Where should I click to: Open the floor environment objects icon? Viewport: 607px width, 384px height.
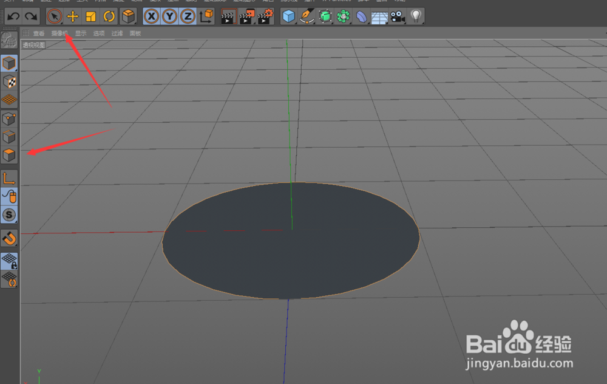pos(379,16)
